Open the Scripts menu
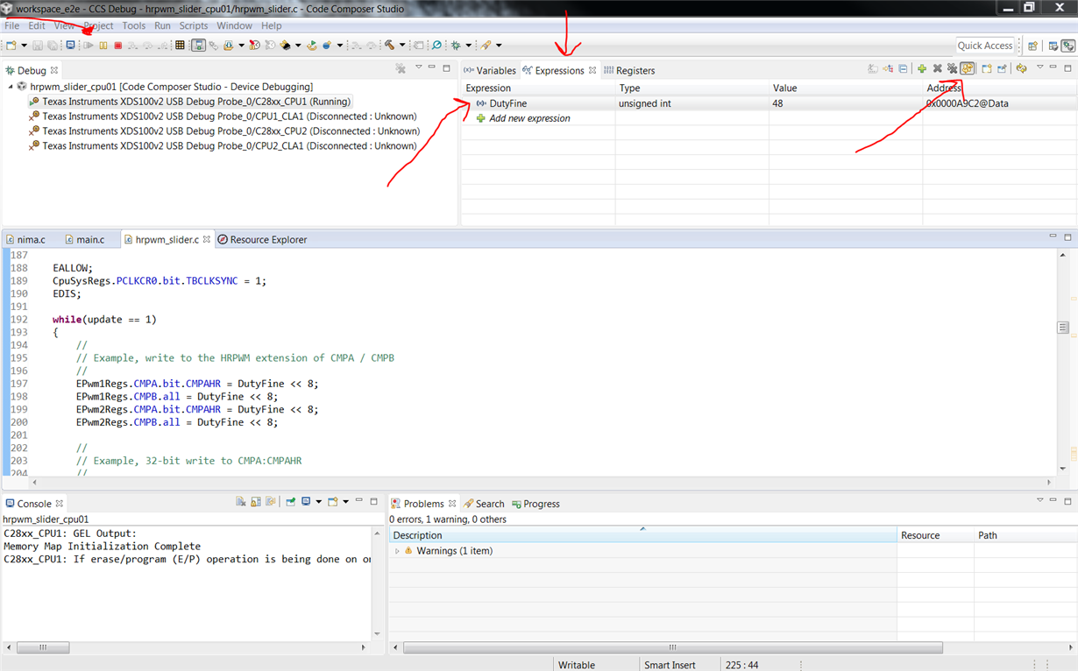1078x671 pixels. (194, 25)
